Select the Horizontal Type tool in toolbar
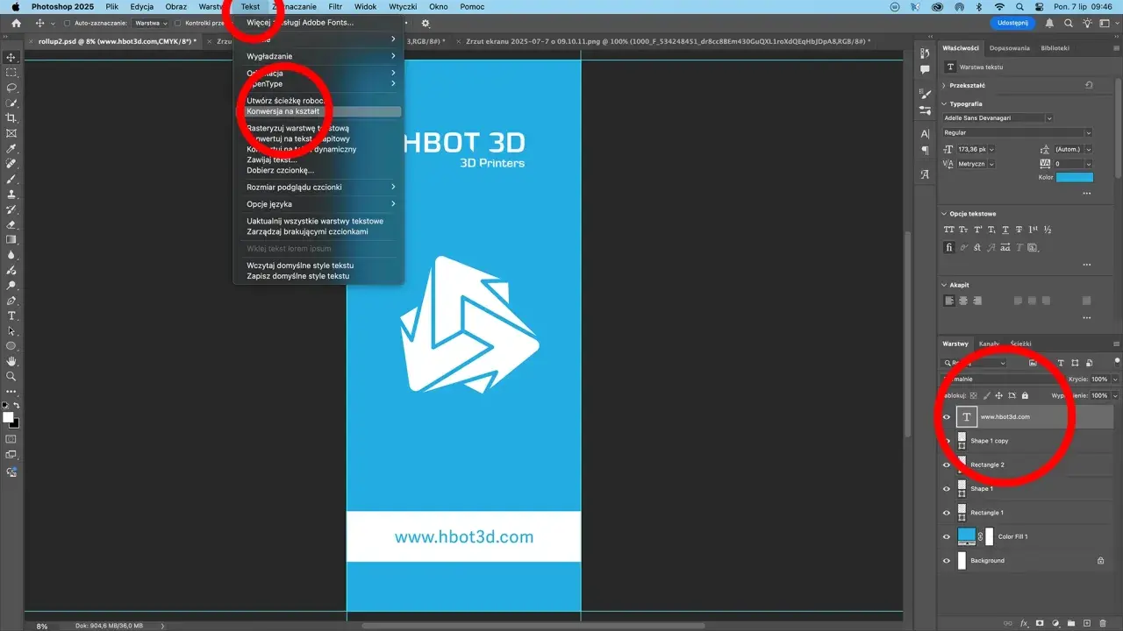 tap(11, 315)
